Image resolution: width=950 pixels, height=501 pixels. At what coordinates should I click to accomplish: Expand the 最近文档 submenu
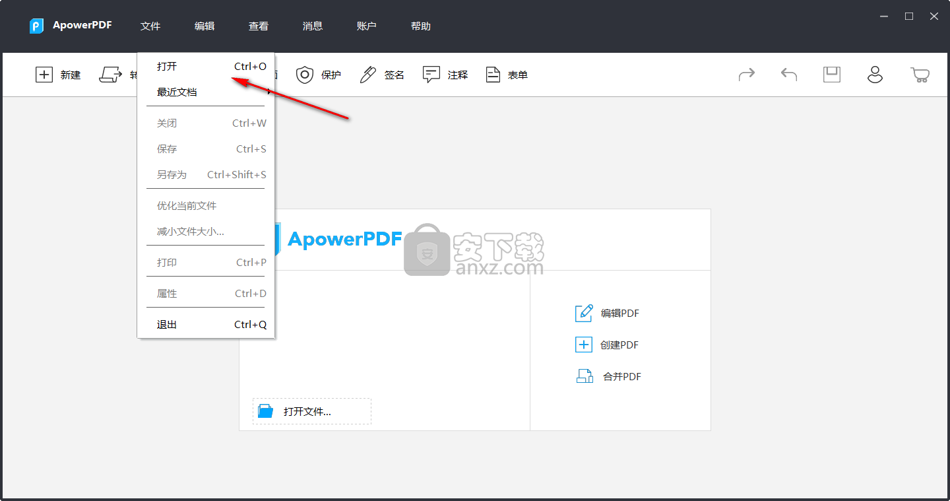pyautogui.click(x=206, y=92)
